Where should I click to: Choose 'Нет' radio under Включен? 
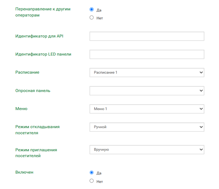92,181
